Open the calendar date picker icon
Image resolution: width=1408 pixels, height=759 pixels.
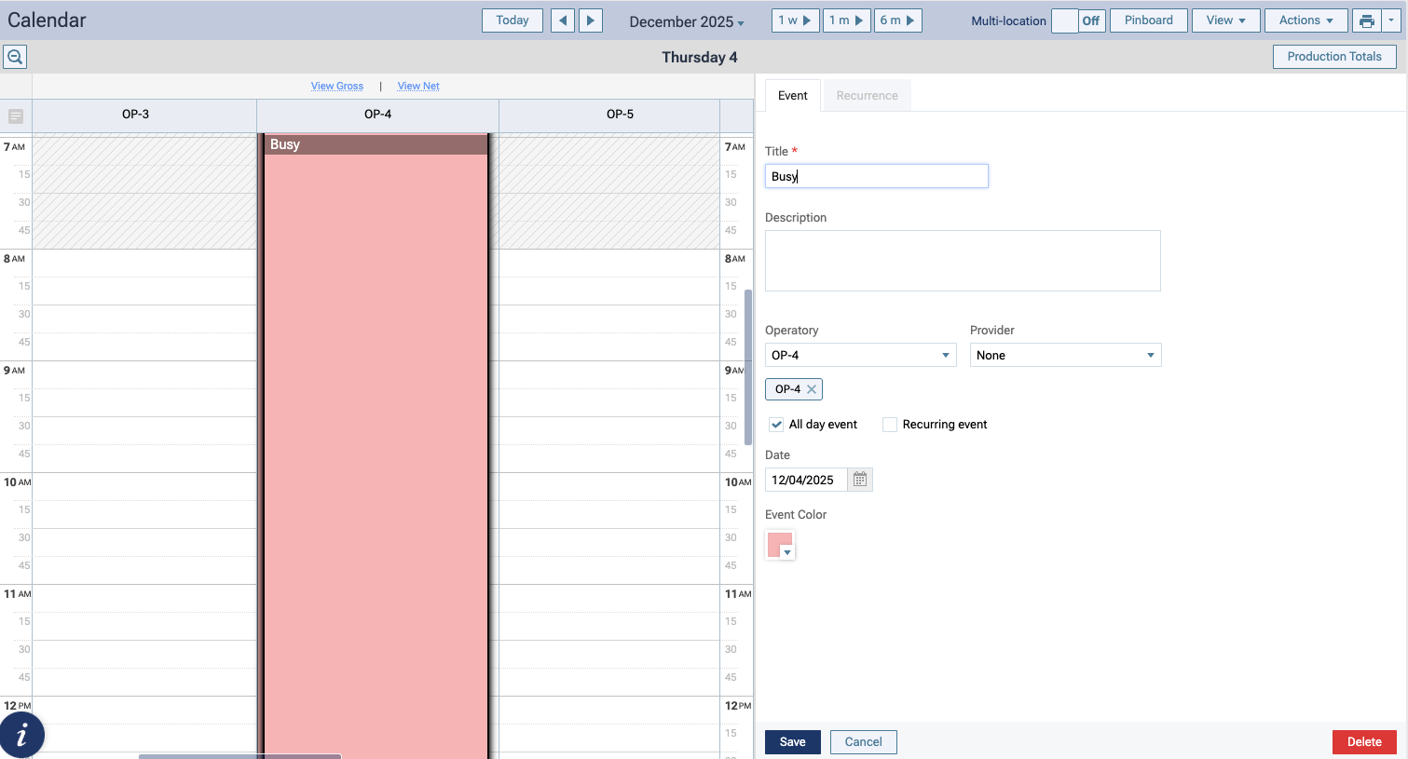860,480
